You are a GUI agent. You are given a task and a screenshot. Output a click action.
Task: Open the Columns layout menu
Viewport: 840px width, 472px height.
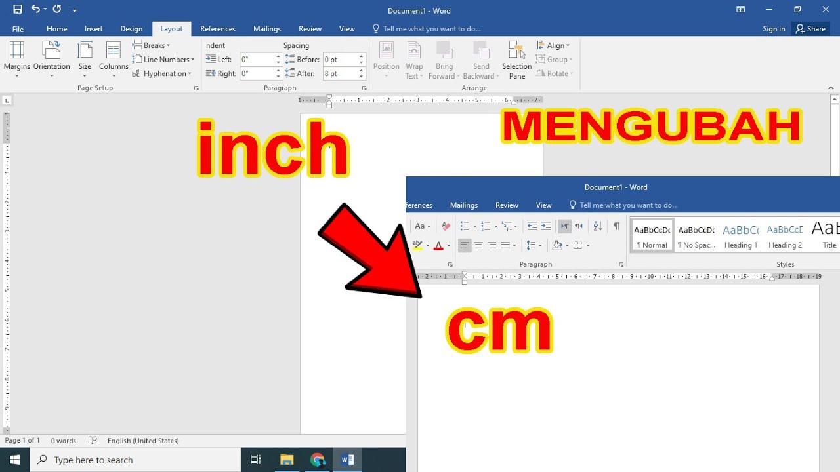pyautogui.click(x=114, y=60)
